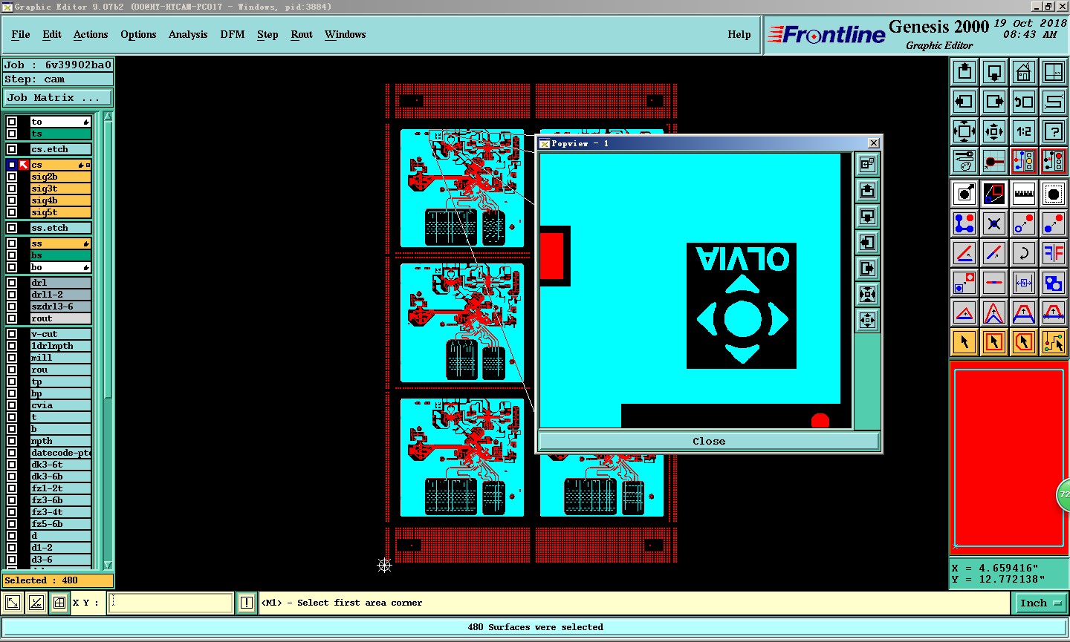This screenshot has width=1070, height=642.
Task: Select the rectangle-area arrow select tool
Action: tap(994, 342)
